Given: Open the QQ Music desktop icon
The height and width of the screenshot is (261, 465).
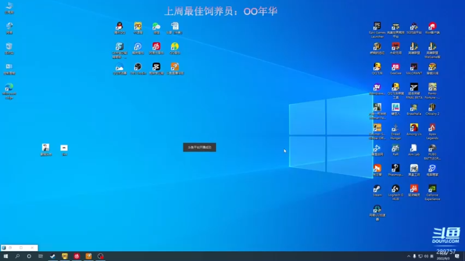Looking at the screenshot, I should coord(175,48).
